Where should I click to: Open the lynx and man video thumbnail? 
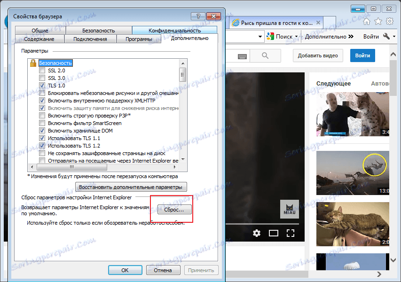(x=353, y=114)
